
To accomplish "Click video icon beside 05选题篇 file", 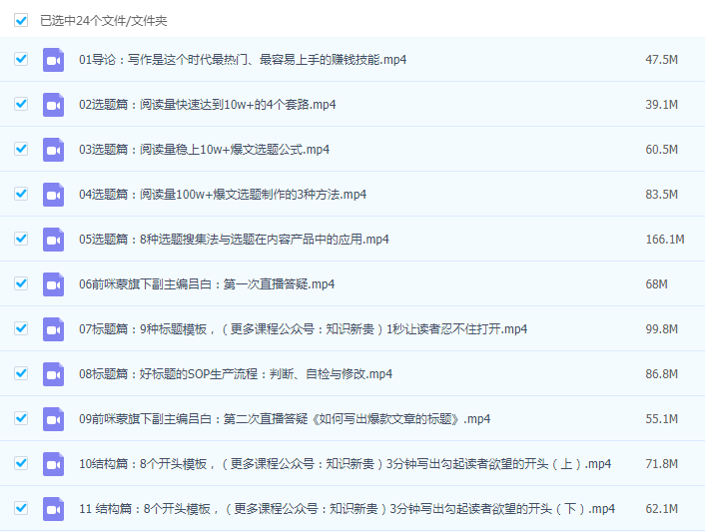I will coord(53,240).
